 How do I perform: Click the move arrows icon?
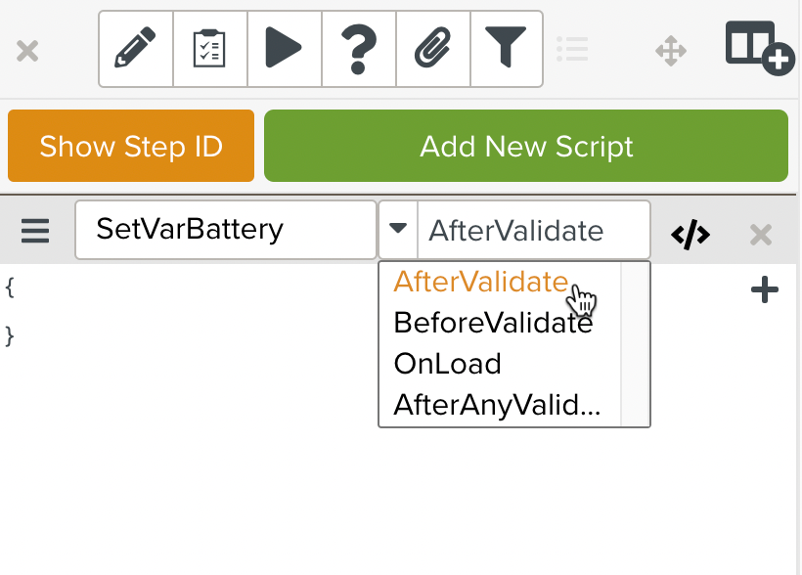671,51
